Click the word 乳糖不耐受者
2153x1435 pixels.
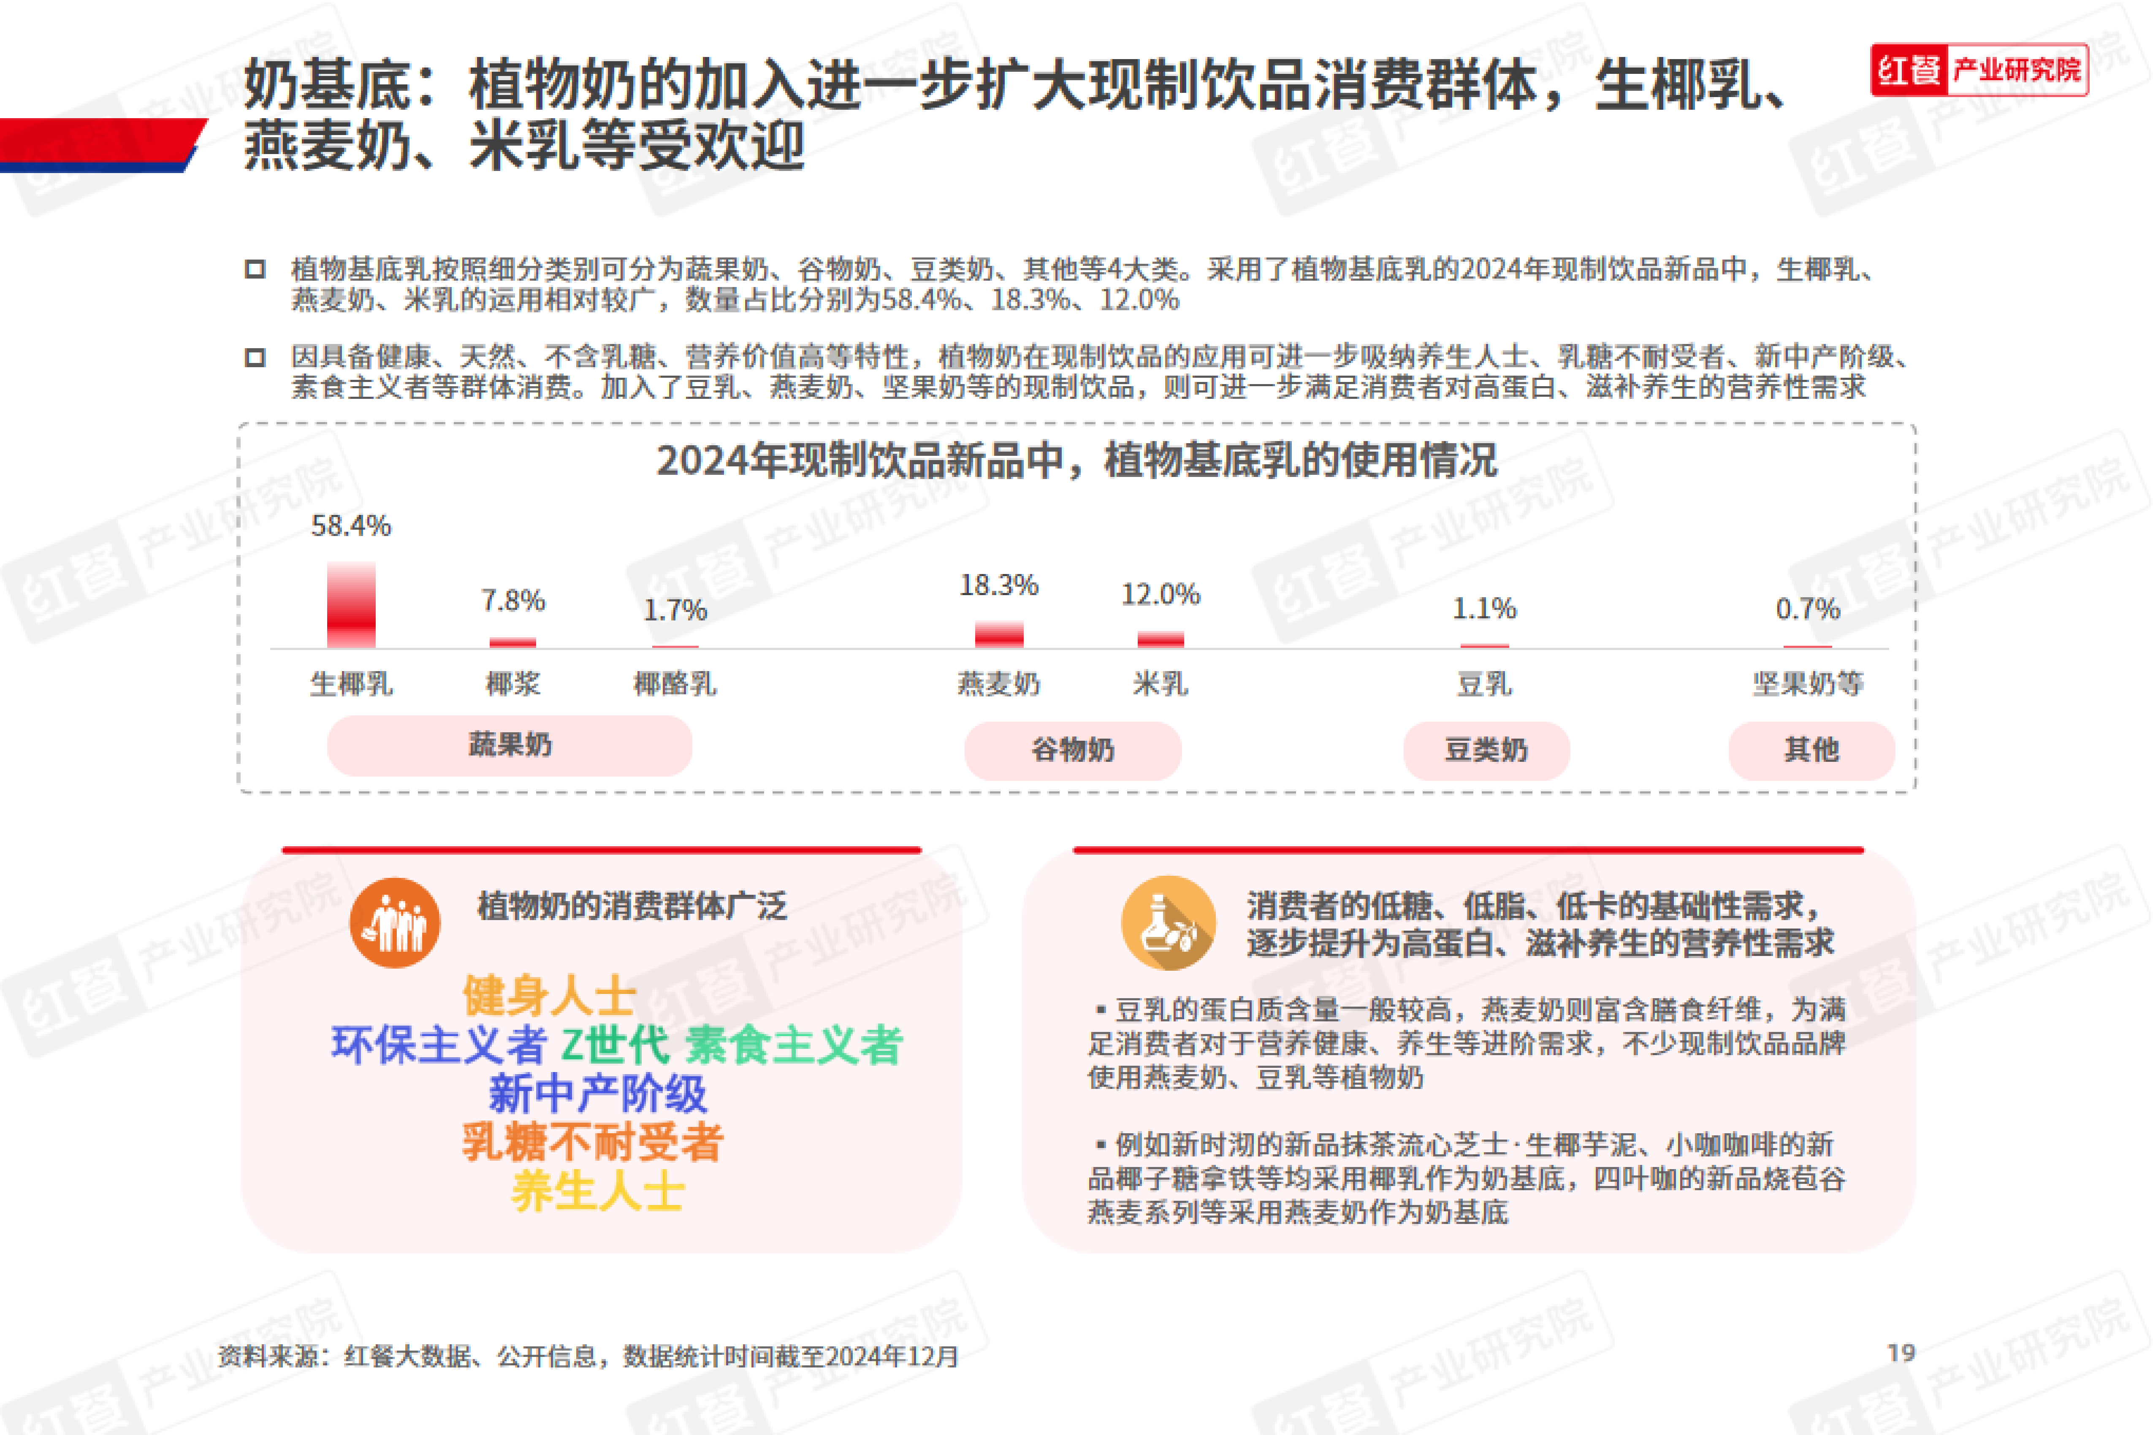593,1142
